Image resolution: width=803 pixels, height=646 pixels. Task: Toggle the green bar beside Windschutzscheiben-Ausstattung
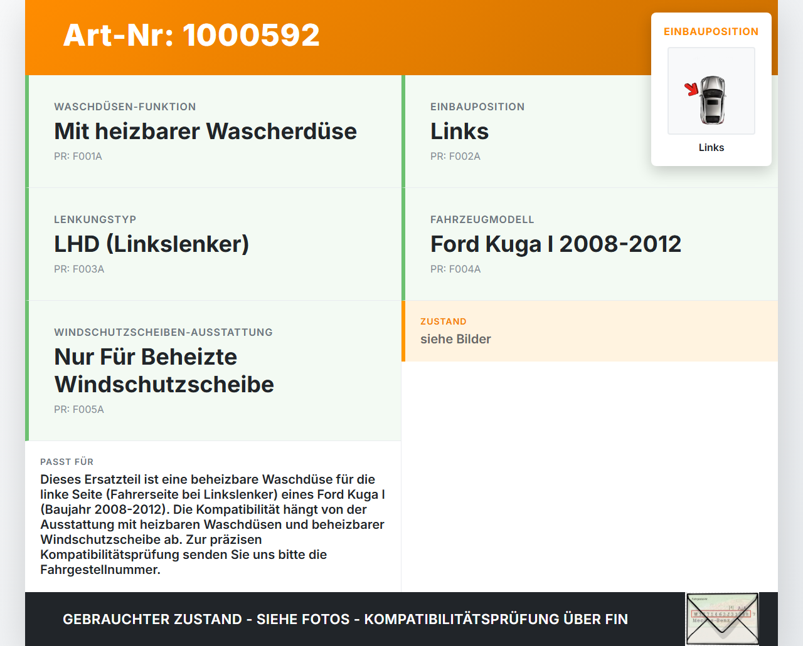click(26, 370)
